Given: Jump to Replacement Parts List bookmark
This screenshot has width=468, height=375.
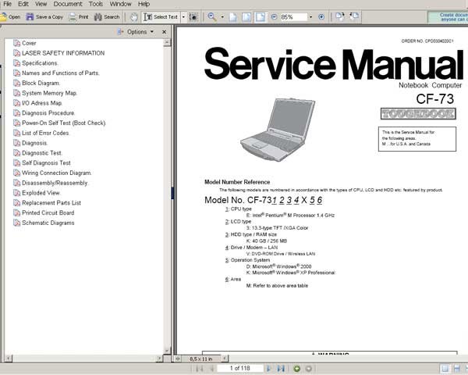Looking at the screenshot, I should [51, 203].
